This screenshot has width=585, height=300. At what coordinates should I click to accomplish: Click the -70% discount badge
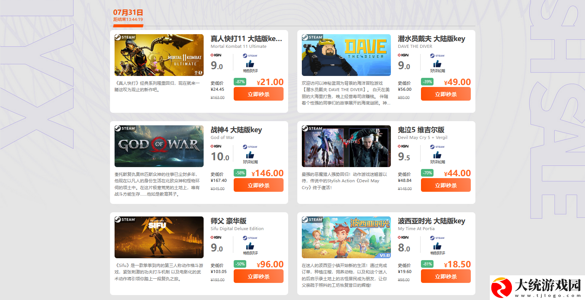click(427, 173)
